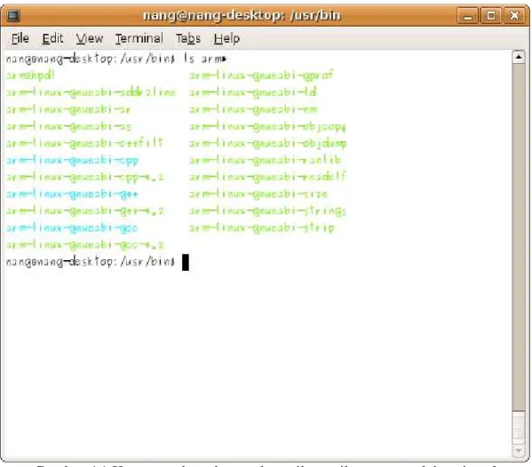Viewport: 532px width, 467px height.
Task: Click arm-linux-gnueabi-strip entry
Action: coord(262,228)
